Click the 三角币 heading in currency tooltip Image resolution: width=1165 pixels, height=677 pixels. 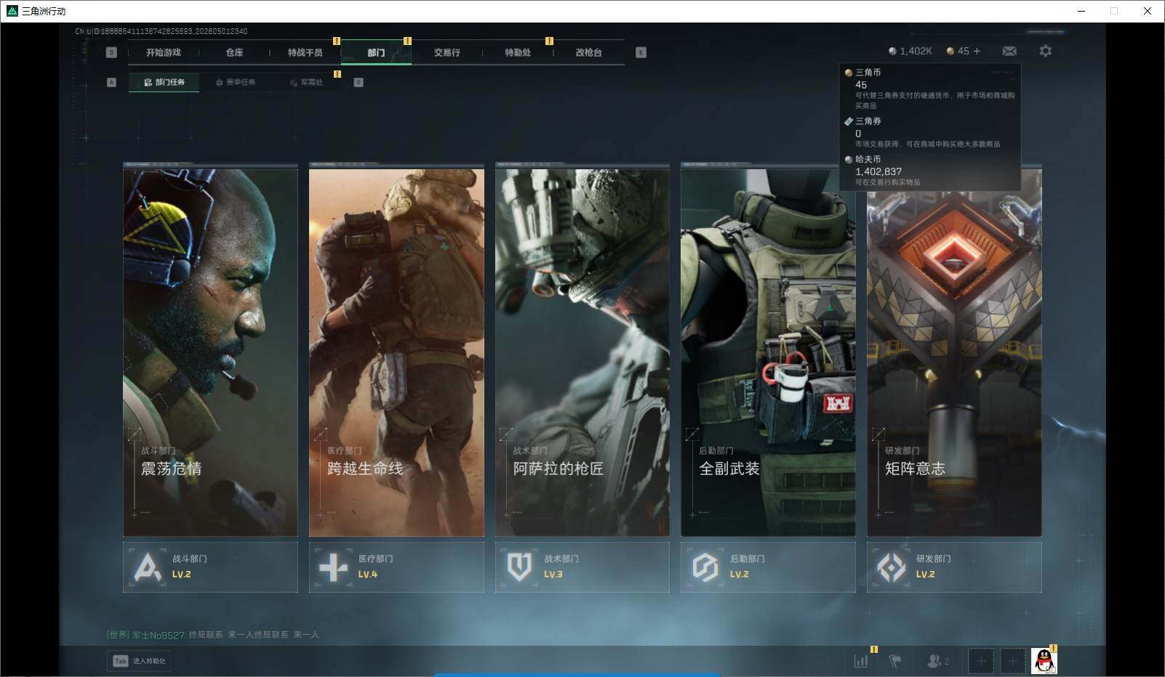pyautogui.click(x=868, y=73)
